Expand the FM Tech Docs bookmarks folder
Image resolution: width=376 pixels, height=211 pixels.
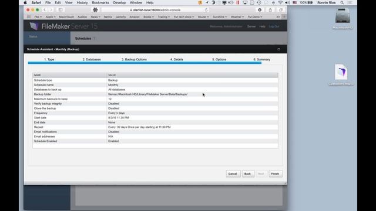tap(184, 17)
